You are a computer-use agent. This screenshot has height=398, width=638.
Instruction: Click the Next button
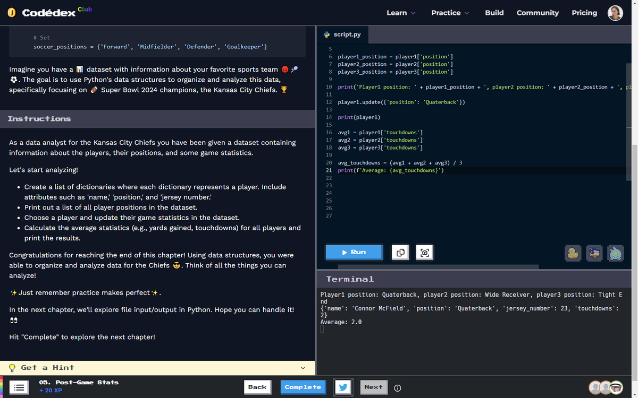(x=373, y=387)
